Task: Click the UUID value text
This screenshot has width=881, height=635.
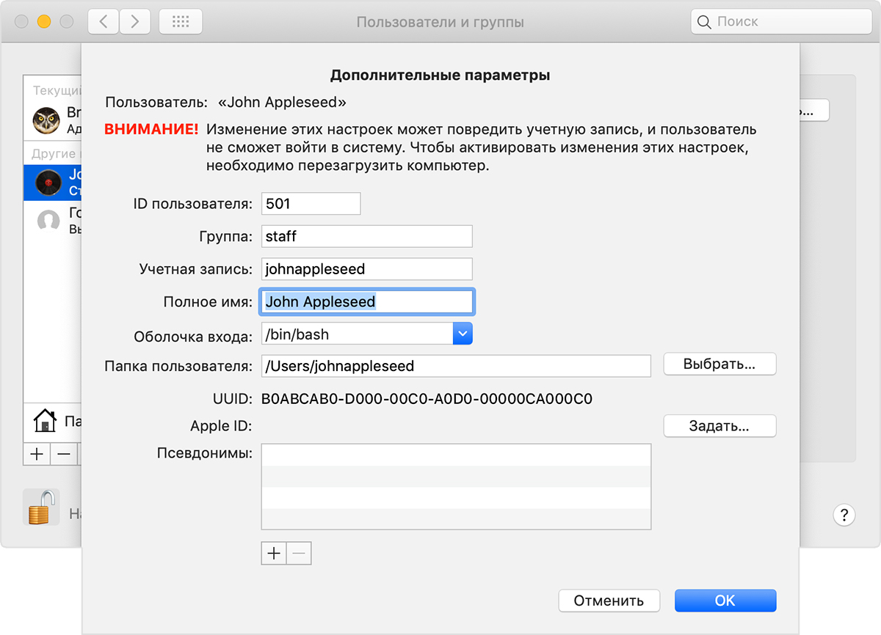Action: [427, 400]
